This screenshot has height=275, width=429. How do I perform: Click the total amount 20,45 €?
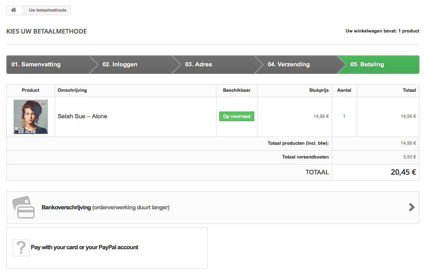[403, 172]
